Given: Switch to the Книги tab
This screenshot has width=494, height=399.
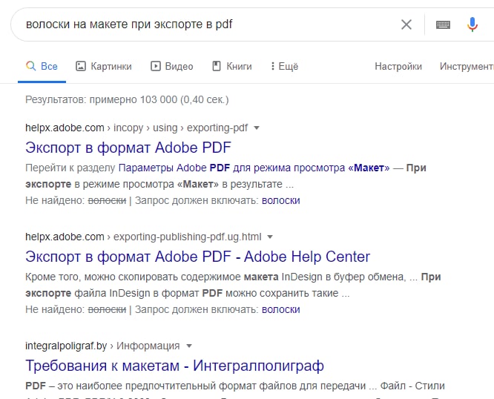Looking at the screenshot, I should 232,66.
